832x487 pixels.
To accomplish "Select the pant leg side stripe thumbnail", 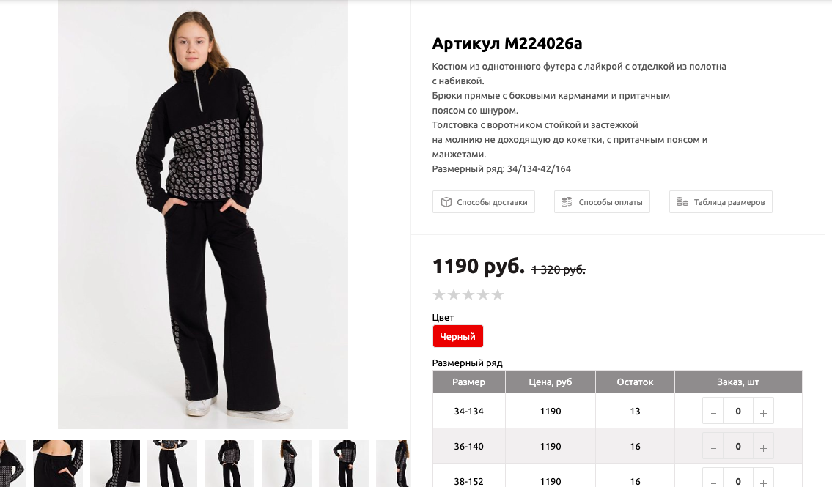I will click(115, 463).
